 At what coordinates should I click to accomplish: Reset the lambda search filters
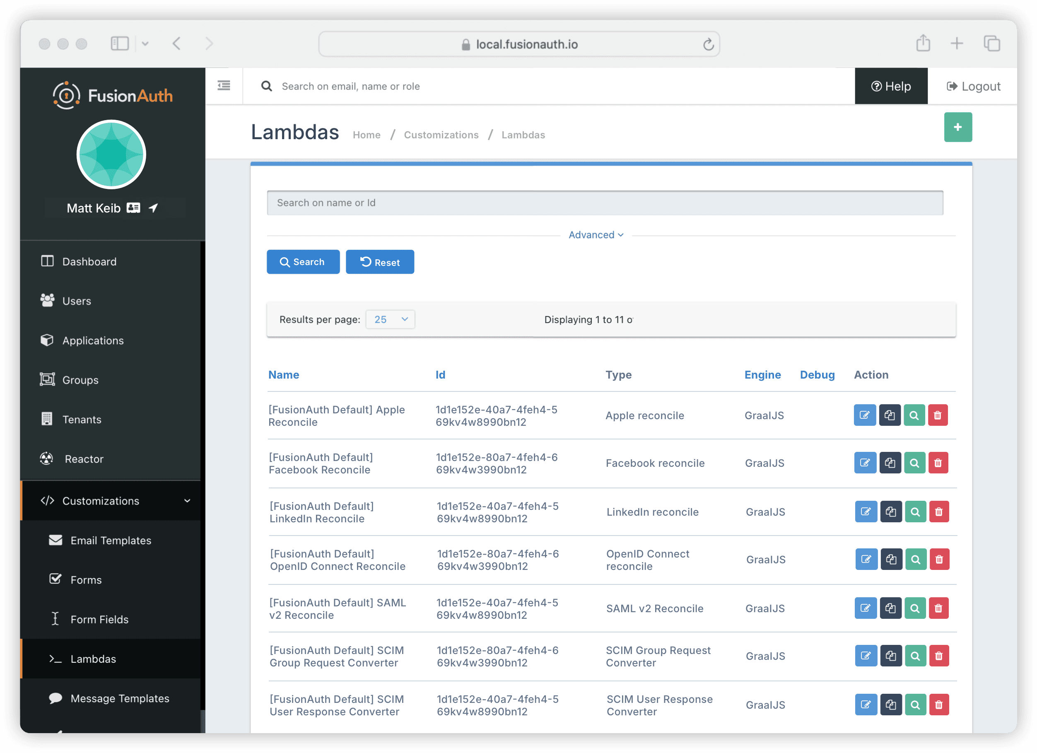pos(379,261)
